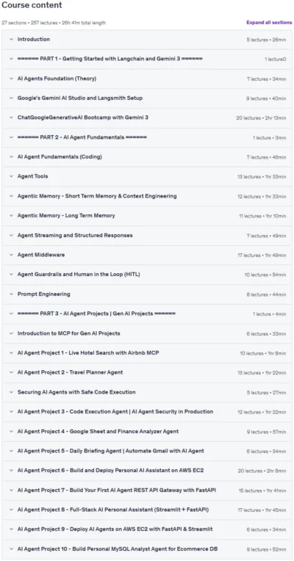Expand AI Agents Foundation (Theory) section
The height and width of the screenshot is (561, 294).
147,79
